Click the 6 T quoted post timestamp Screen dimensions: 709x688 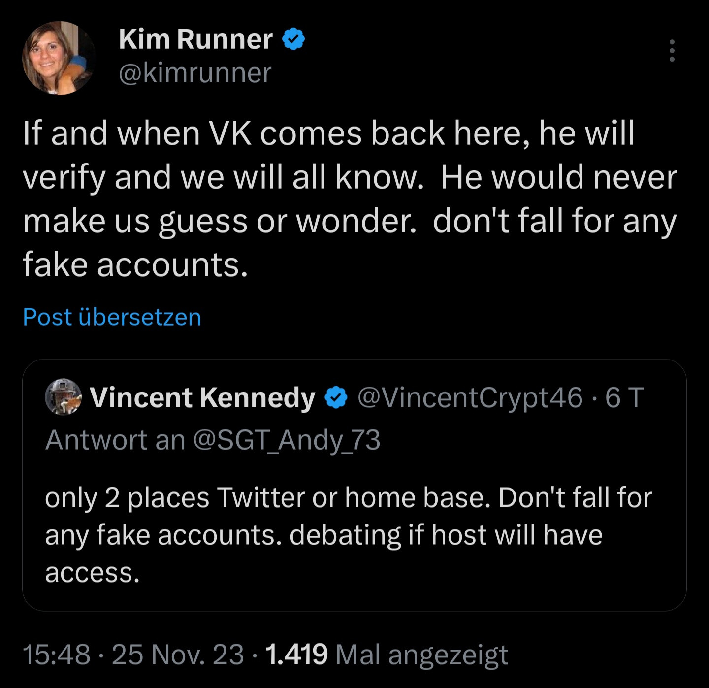[x=624, y=397]
